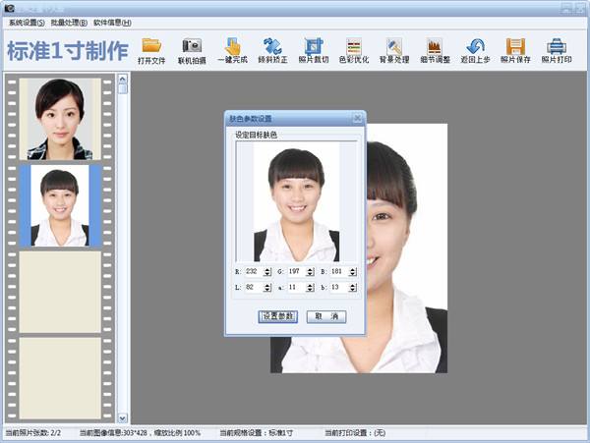Open a file with 打开文件 icon

tap(151, 50)
